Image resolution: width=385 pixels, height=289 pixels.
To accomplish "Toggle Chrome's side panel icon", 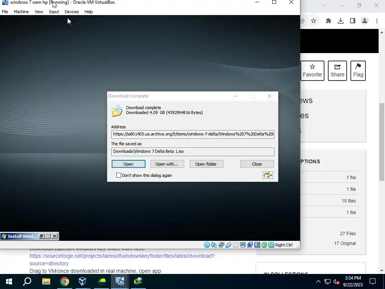I will [x=353, y=21].
